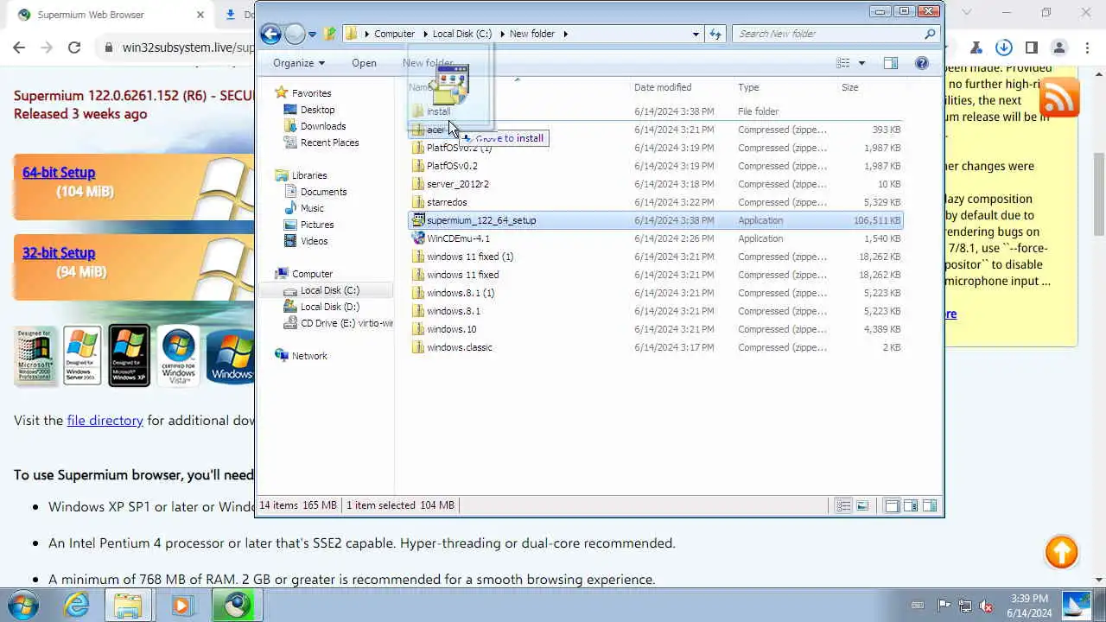The image size is (1106, 622).
Task: Expand the arrow after Local Disk (C:) breadcrumb
Action: (501, 34)
